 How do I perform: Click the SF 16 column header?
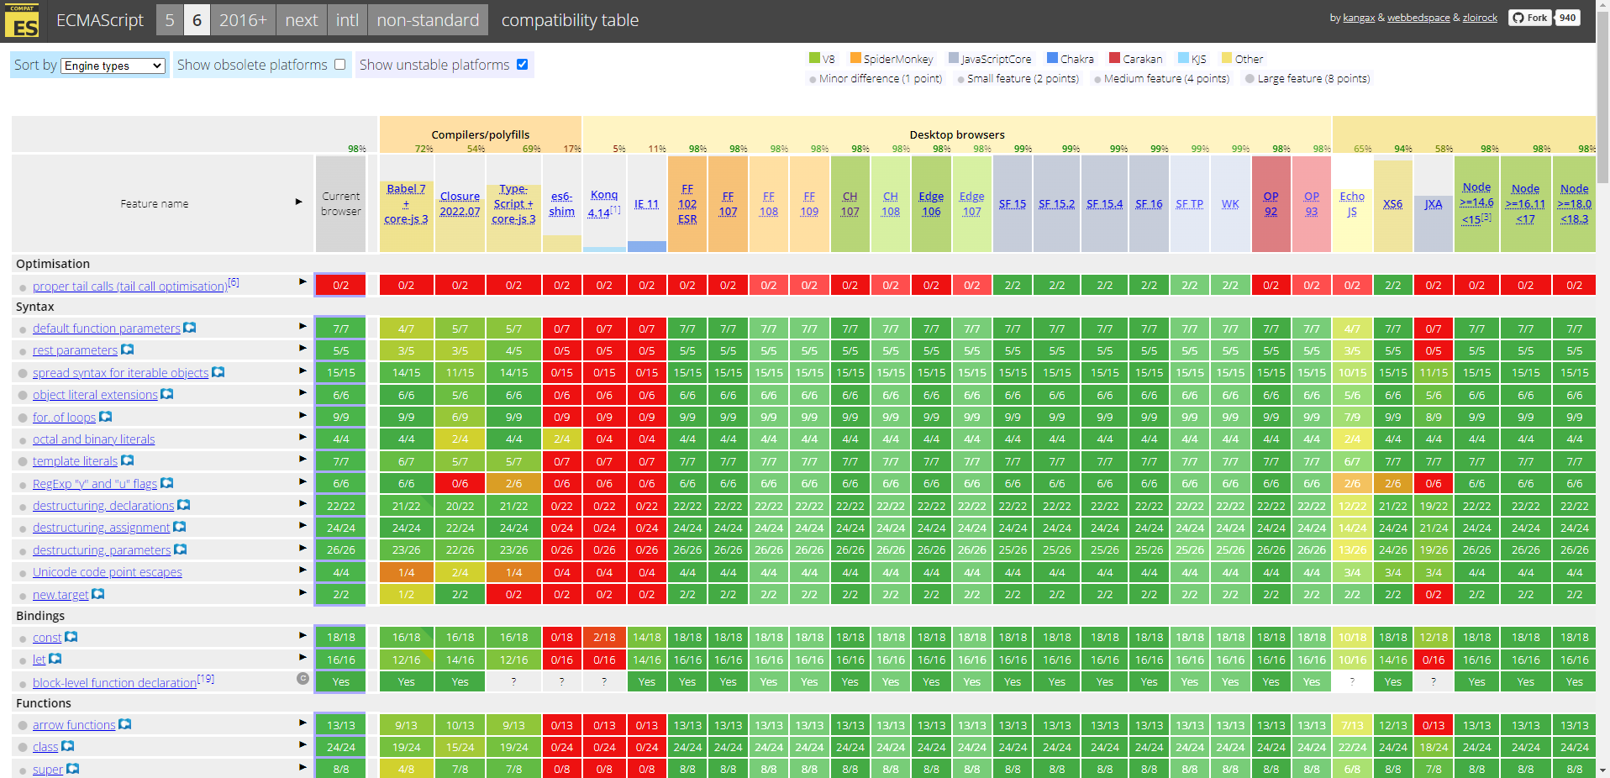tap(1149, 204)
